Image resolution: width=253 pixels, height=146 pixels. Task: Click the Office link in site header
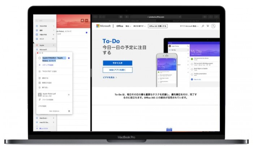120,26
